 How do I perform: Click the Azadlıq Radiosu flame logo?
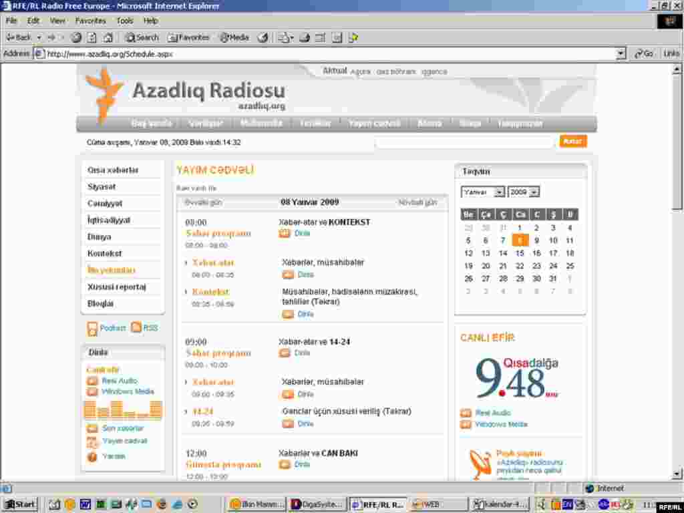[105, 91]
